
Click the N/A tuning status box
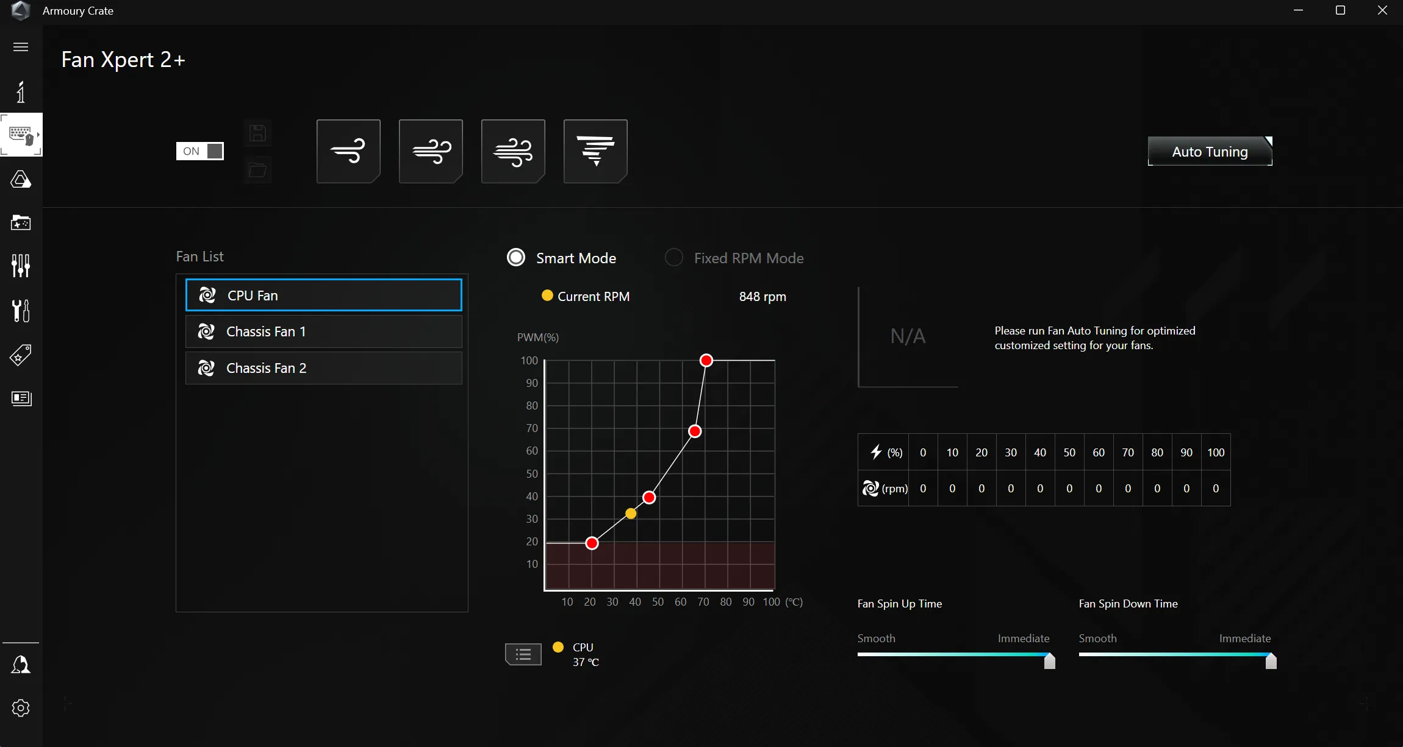[908, 336]
